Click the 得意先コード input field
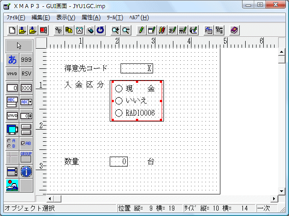This screenshot has height=216, width=289. coord(137,68)
